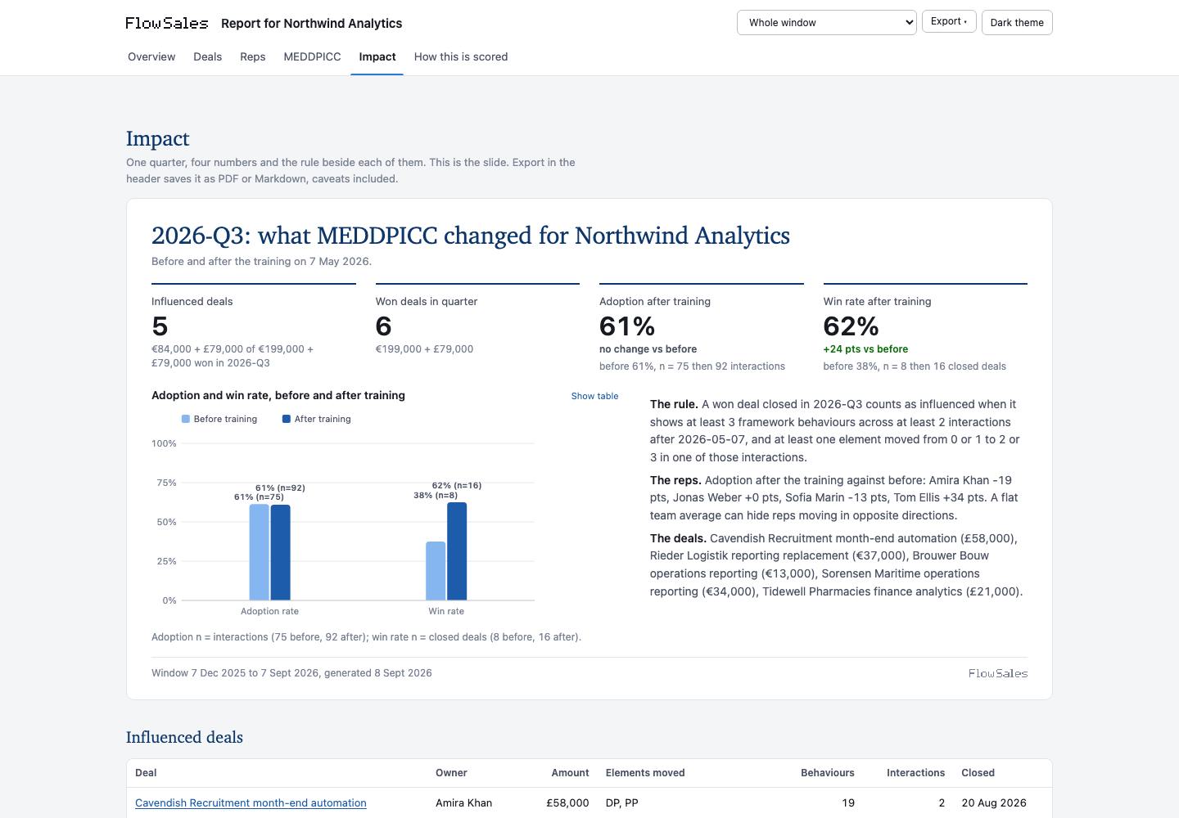Click the '+24 pts vs before' win rate change
Viewport: 1179px width, 818px height.
[x=865, y=349]
